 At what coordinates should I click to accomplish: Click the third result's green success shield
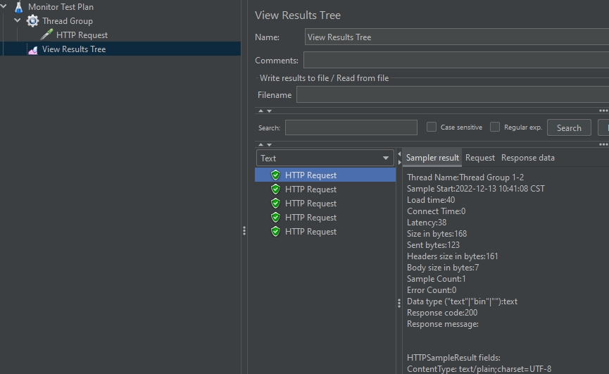click(275, 204)
